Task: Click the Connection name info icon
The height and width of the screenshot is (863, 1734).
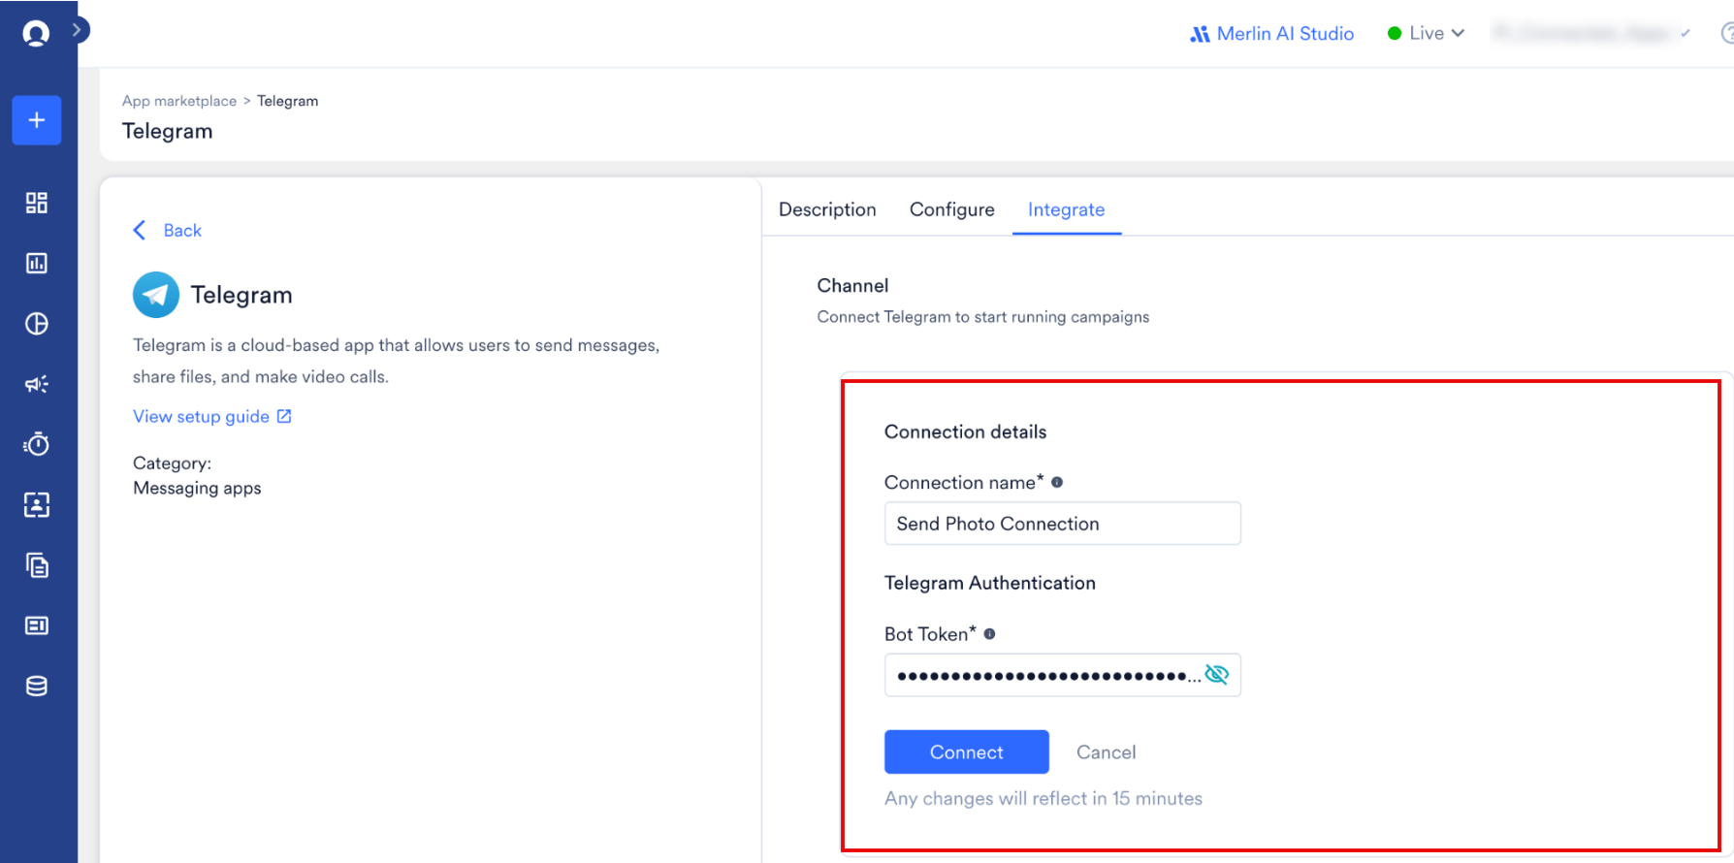Action: point(1057,482)
